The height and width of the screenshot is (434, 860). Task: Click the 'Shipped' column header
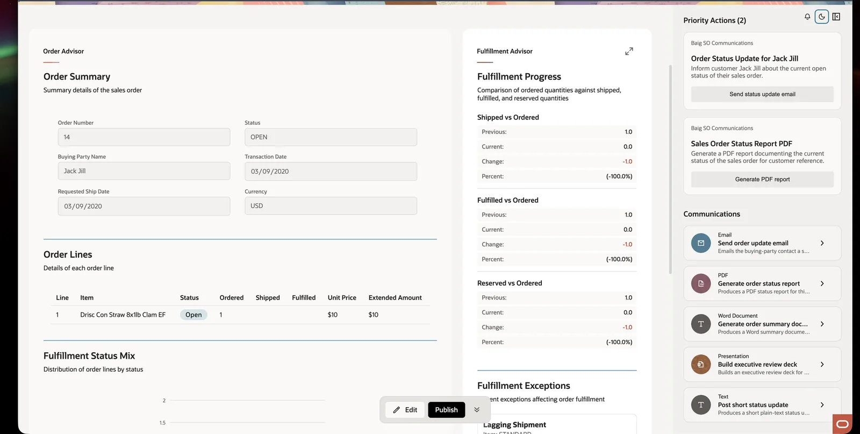(268, 297)
